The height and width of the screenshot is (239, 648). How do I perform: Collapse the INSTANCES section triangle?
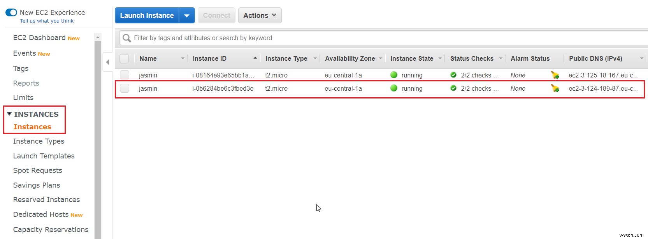point(9,114)
